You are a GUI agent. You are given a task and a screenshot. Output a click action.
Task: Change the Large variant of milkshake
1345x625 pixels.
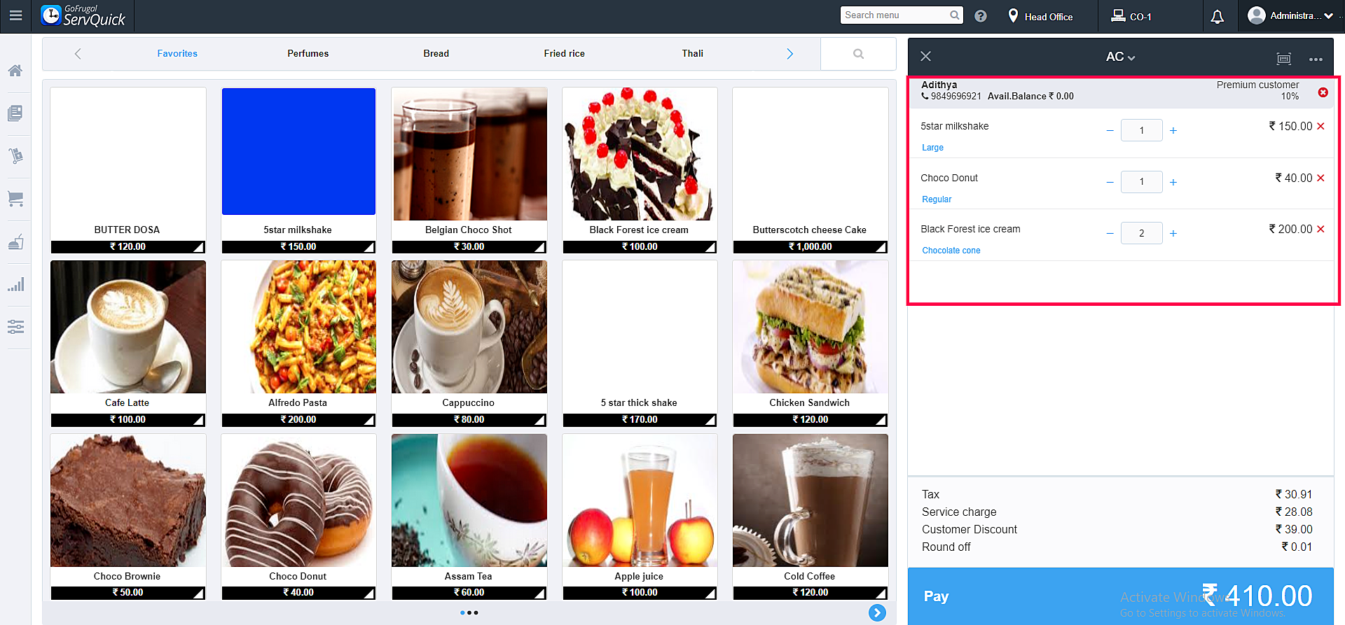[932, 148]
